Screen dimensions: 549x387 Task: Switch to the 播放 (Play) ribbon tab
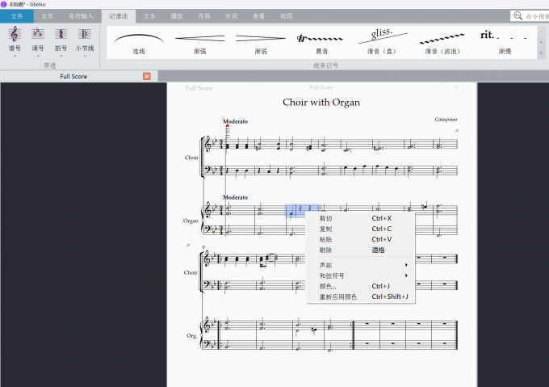click(177, 16)
